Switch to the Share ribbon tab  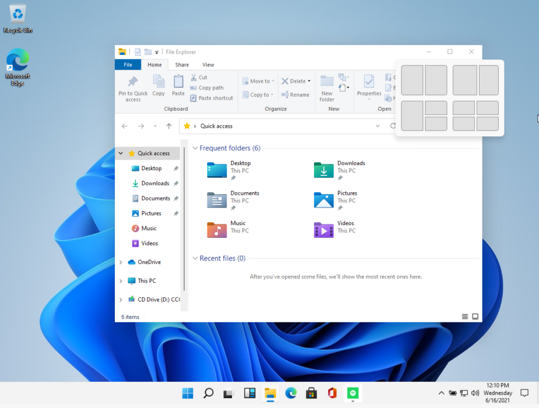click(x=181, y=64)
